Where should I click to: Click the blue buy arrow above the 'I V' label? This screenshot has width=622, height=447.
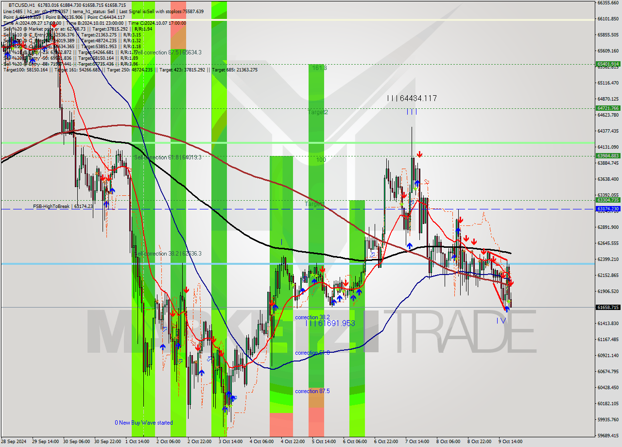[x=506, y=309]
